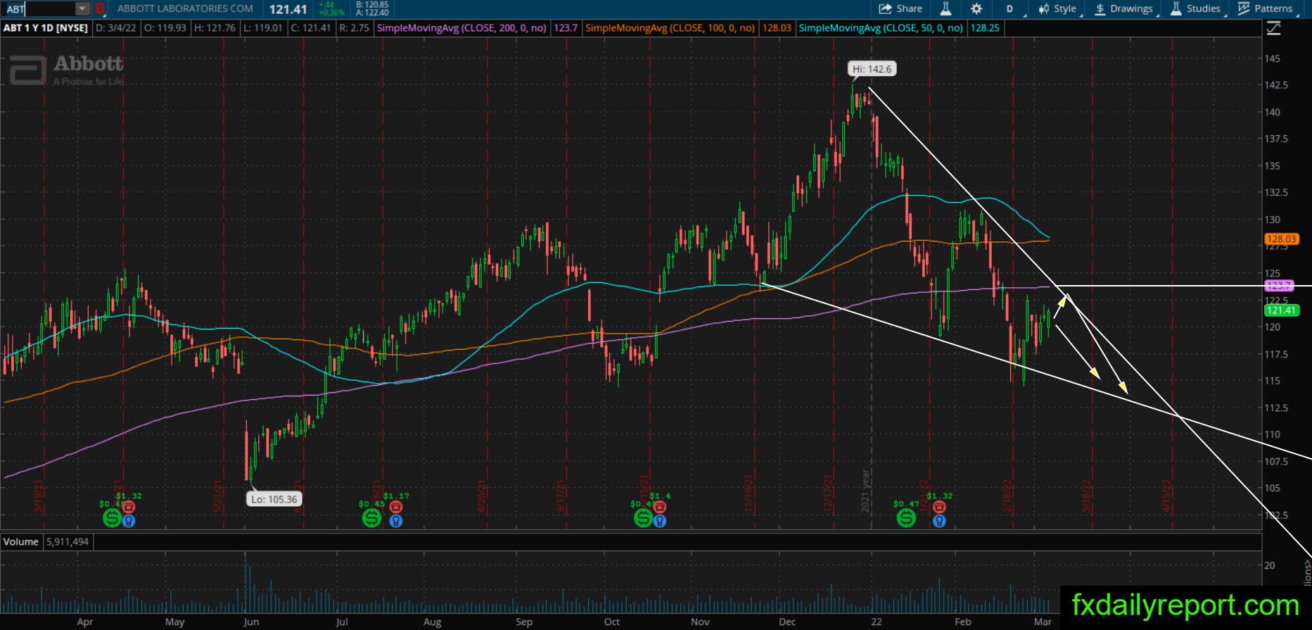Click the 100 SMA value 128.03 in header
The height and width of the screenshot is (630, 1312).
[777, 28]
